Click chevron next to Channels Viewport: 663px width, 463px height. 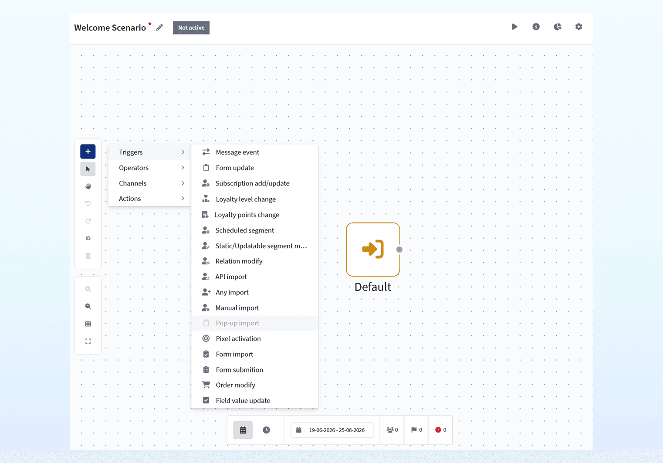click(x=183, y=183)
